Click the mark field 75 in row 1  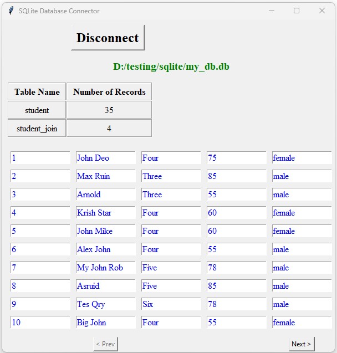(x=237, y=158)
